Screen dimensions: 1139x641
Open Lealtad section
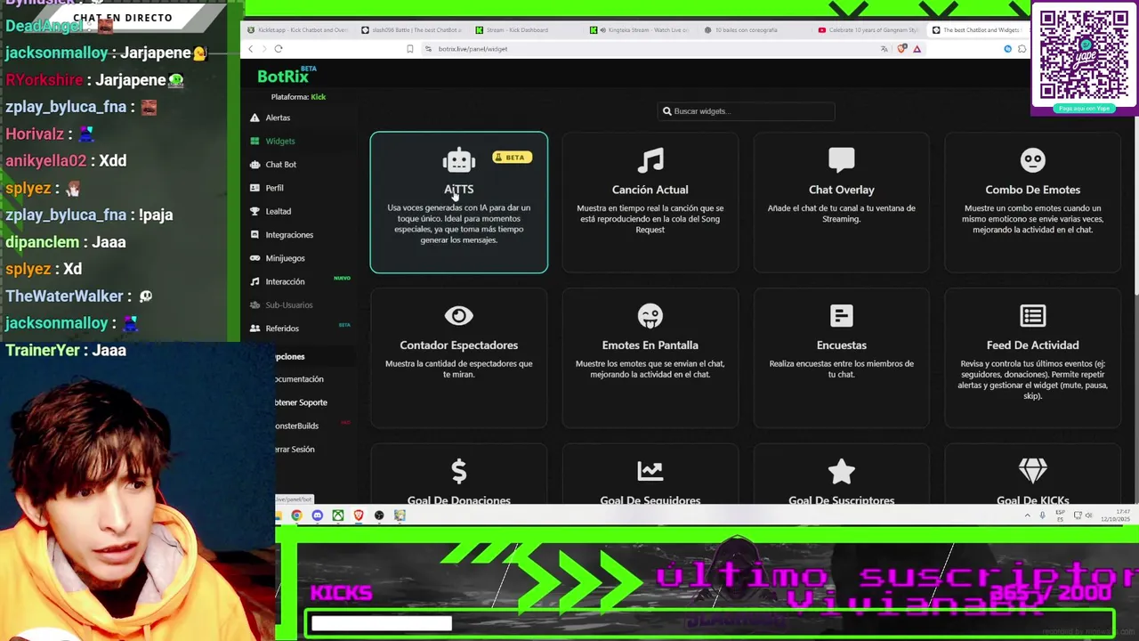pos(279,211)
